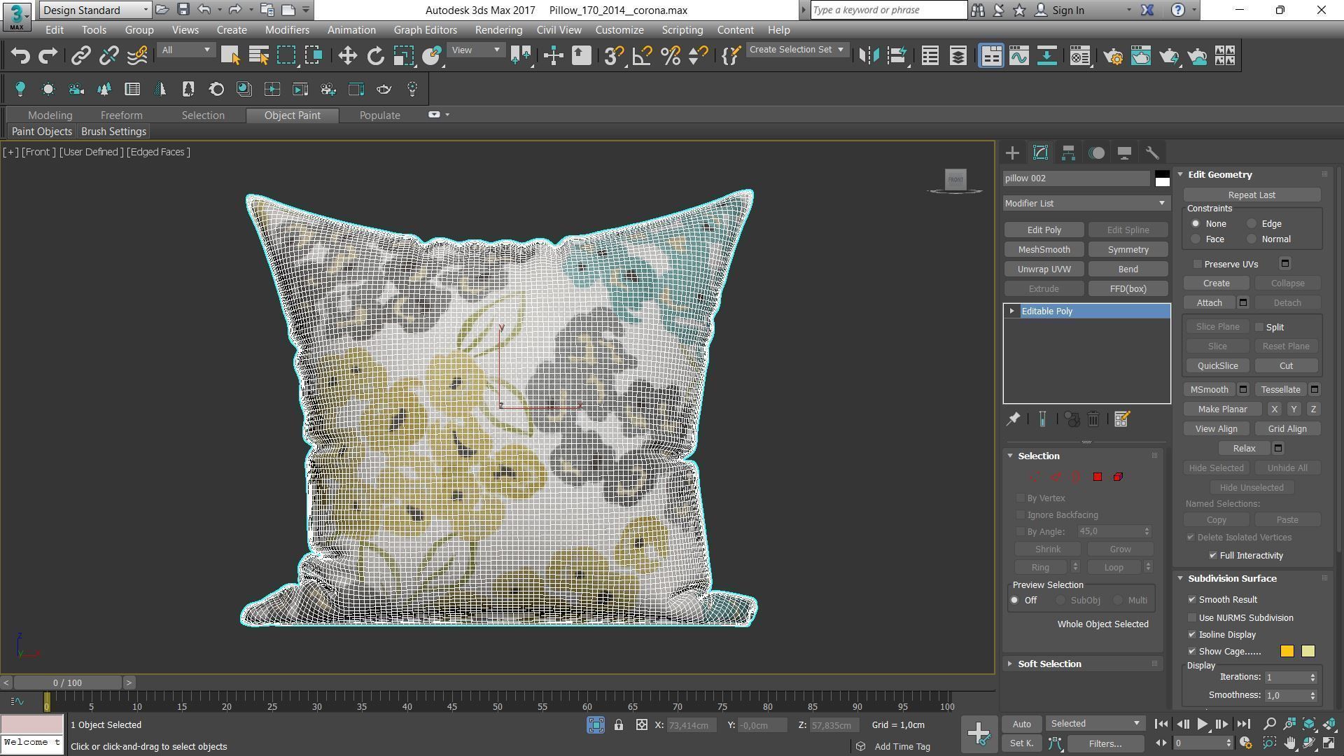Uncheck Smooth Result
Image resolution: width=1344 pixels, height=756 pixels.
(x=1192, y=599)
